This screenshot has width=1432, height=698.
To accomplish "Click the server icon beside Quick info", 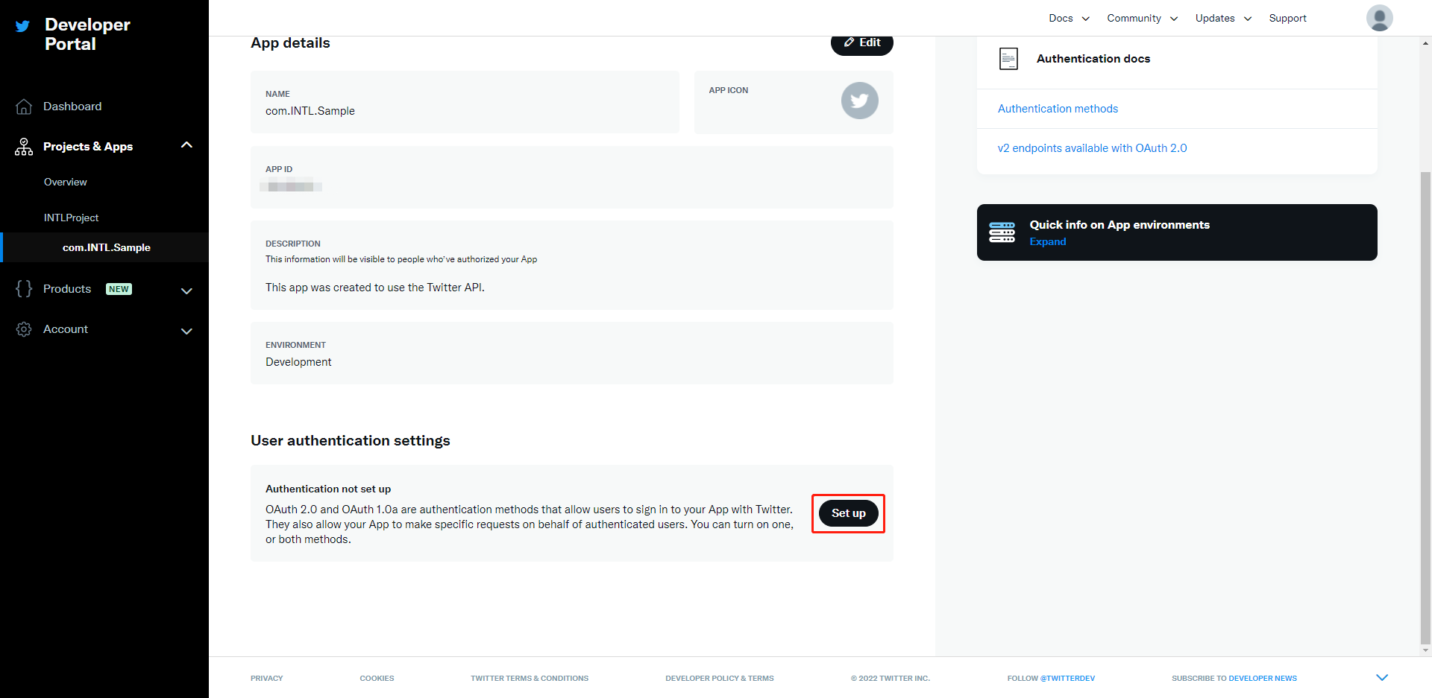I will tap(1002, 232).
